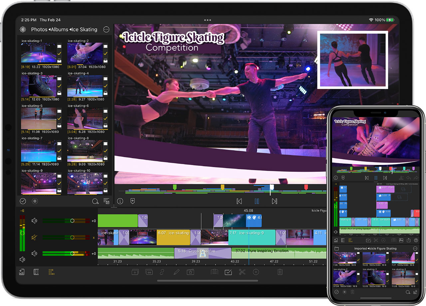Open the iPhone library options ellipsis
The width and height of the screenshot is (426, 306).
pos(415,249)
